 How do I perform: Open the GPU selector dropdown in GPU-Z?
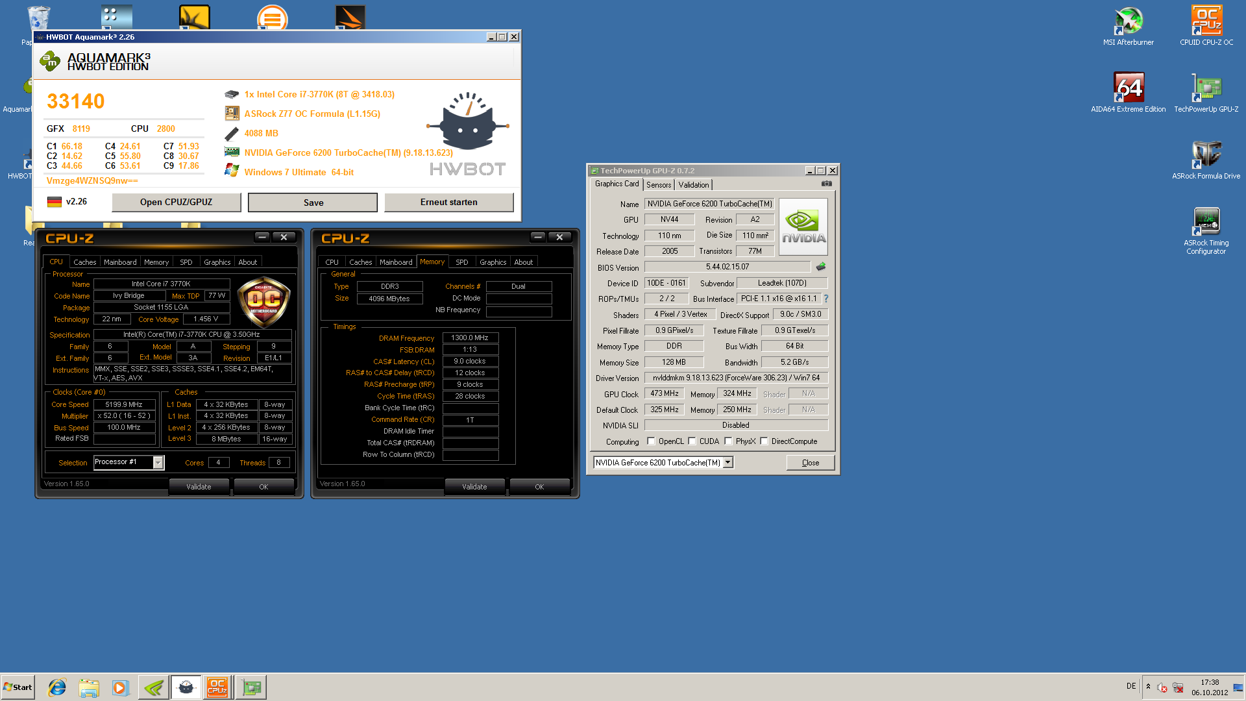728,463
